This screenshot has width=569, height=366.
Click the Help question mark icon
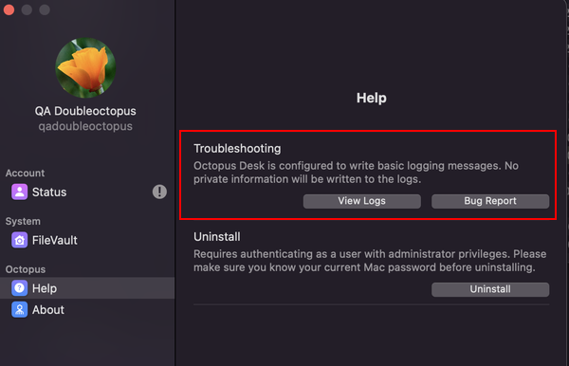tap(19, 288)
